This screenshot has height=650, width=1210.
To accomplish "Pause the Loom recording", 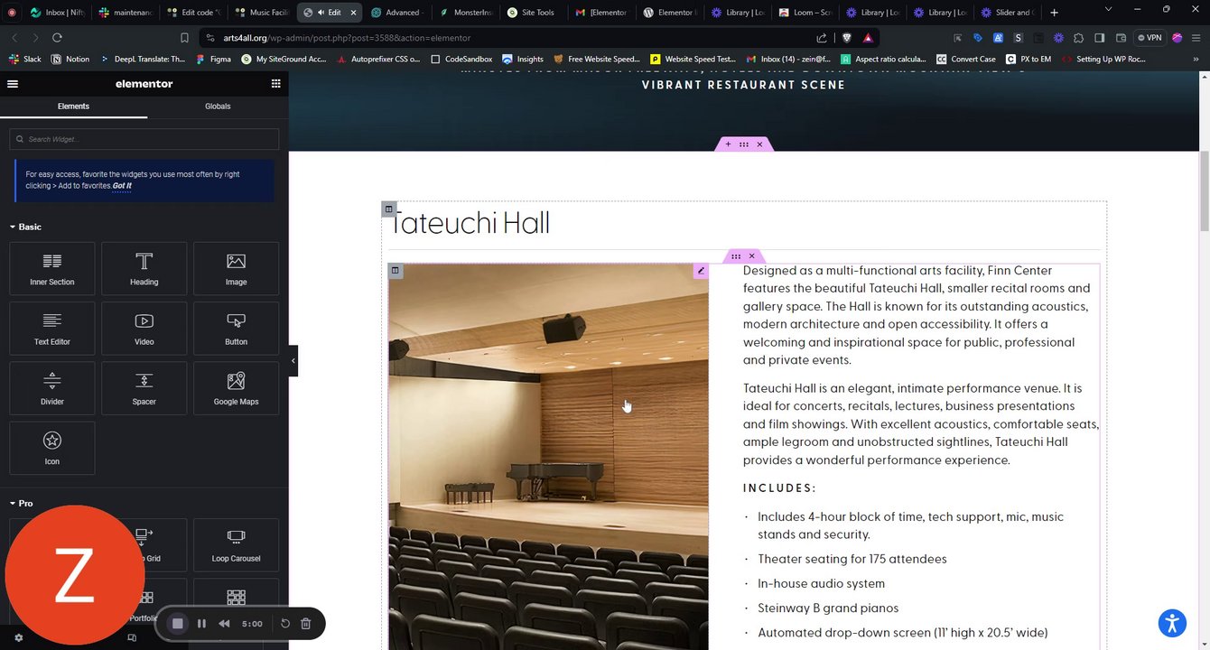I will pyautogui.click(x=201, y=624).
